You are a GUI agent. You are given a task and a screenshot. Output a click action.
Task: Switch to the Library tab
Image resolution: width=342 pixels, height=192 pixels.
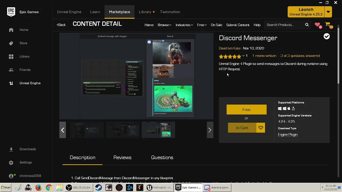click(145, 12)
